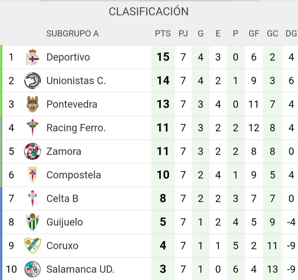Click the GF column header
The width and height of the screenshot is (298, 280).
[x=254, y=34]
